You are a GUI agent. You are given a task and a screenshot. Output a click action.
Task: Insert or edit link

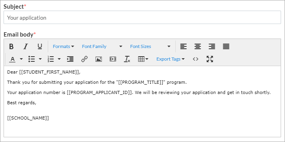point(84,59)
